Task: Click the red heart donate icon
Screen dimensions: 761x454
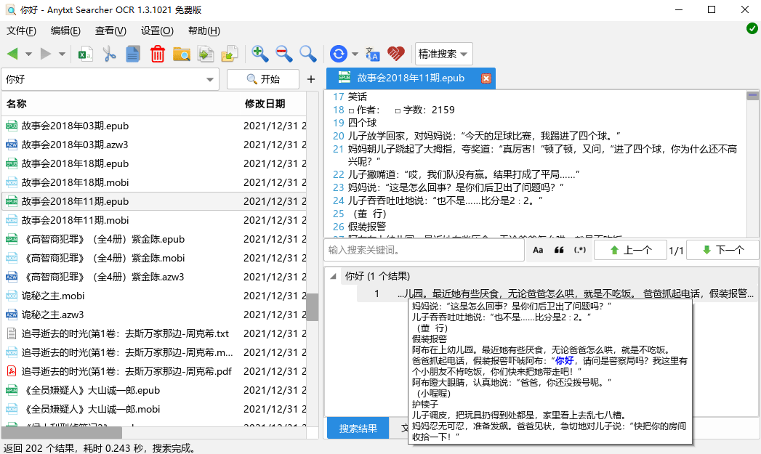Action: click(x=395, y=53)
